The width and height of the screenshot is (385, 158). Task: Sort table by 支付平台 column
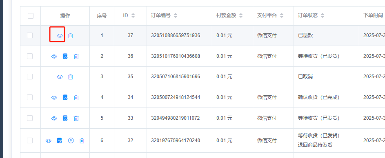tap(282, 15)
